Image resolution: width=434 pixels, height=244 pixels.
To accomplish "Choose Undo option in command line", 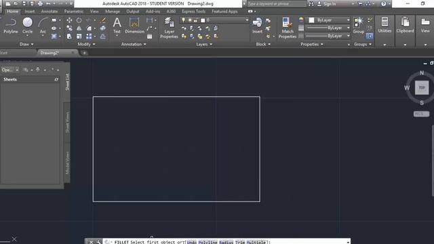I will 191,242.
